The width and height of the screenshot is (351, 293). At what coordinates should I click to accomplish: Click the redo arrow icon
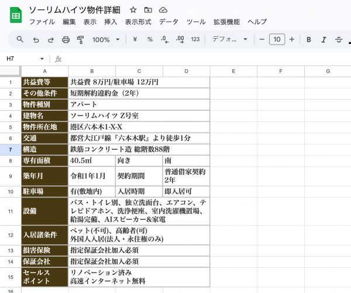point(50,39)
